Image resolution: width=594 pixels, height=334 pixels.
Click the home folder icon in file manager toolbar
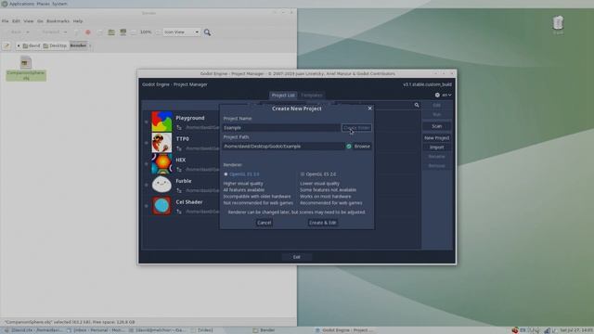pyautogui.click(x=111, y=32)
